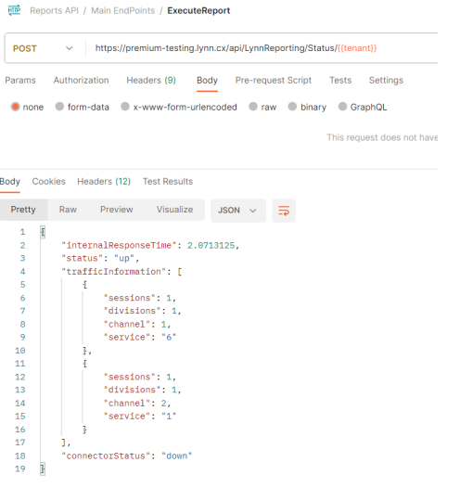Toggle the response word wrap icon
Viewport: 460px width, 488px height.
(x=284, y=211)
